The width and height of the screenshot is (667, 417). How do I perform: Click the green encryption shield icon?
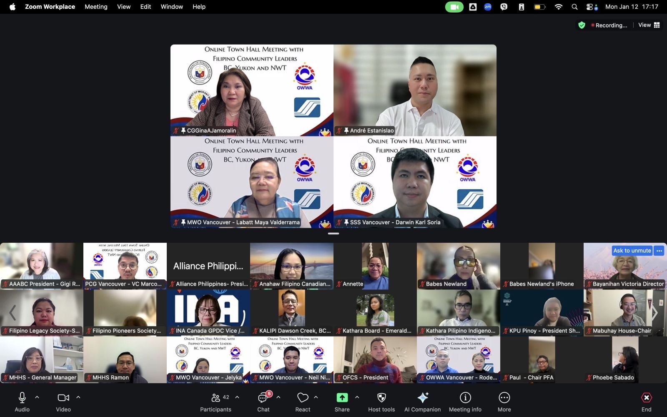(x=582, y=25)
